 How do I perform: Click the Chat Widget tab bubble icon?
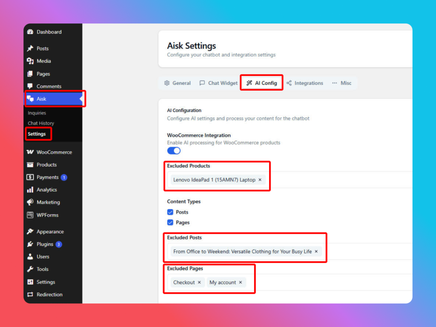point(202,83)
